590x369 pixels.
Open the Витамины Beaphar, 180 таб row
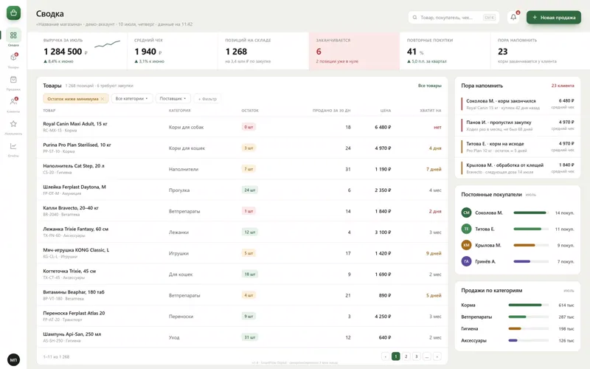click(x=243, y=296)
